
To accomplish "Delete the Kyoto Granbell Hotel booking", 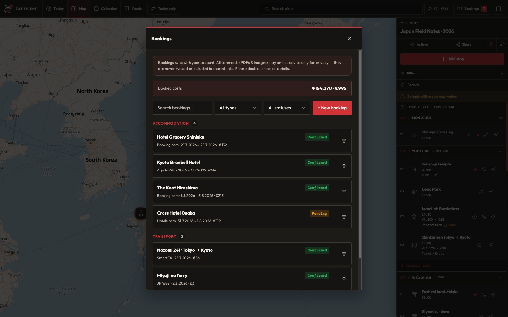I will click(x=344, y=166).
